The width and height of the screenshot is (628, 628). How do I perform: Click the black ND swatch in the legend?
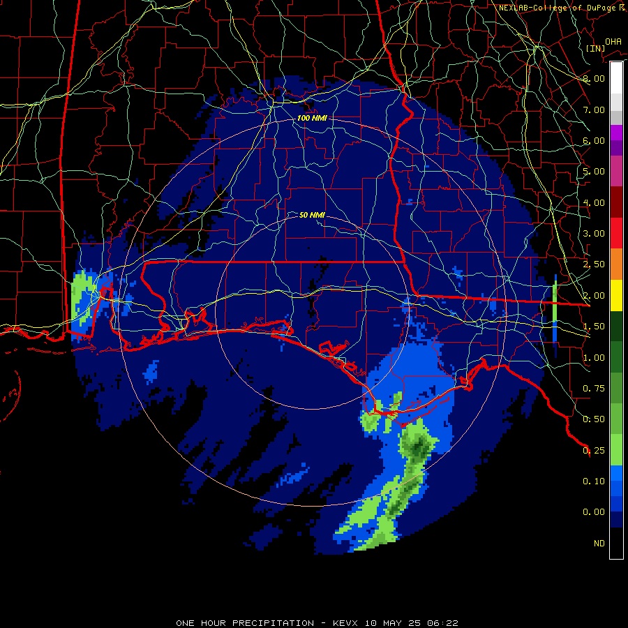[x=616, y=543]
